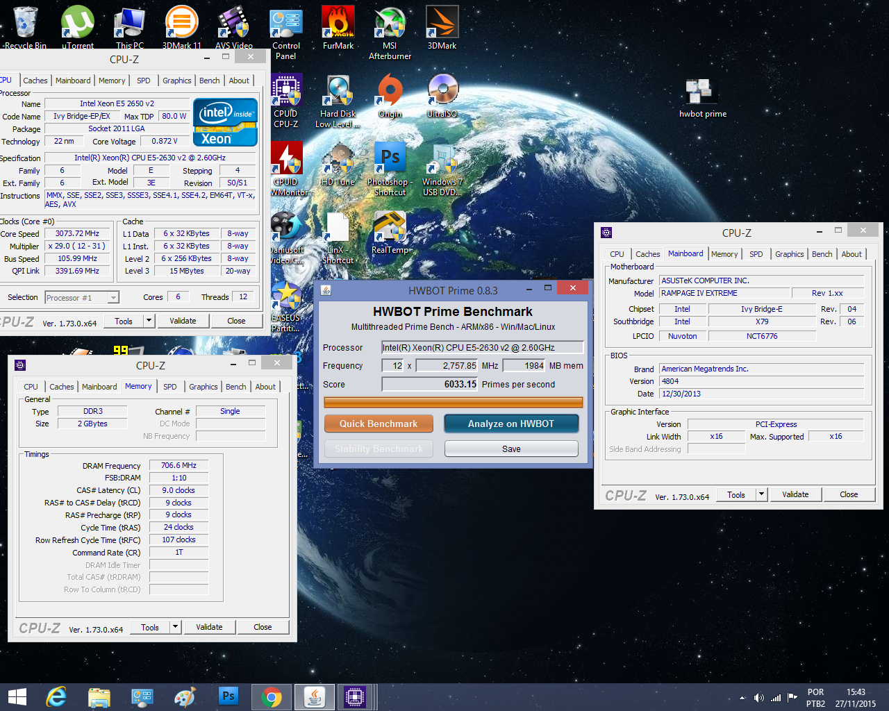Click the frequency field showing 2,757.85
The height and width of the screenshot is (711, 889).
point(447,365)
